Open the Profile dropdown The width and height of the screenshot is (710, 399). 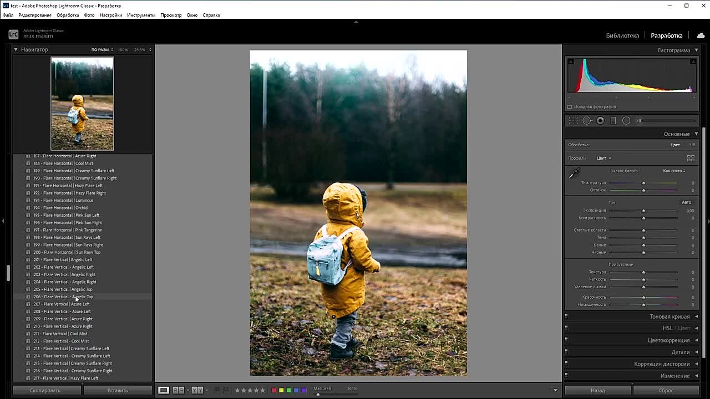[x=603, y=158]
